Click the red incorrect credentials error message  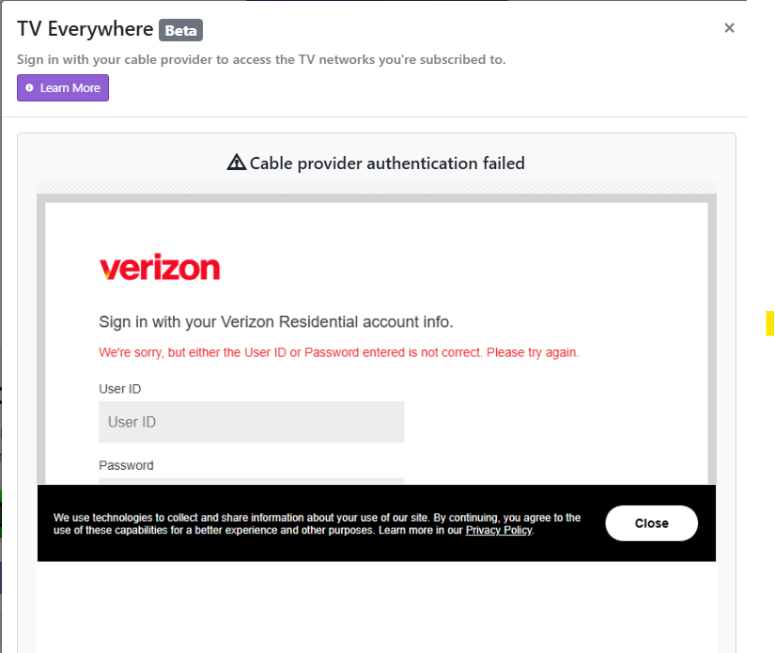click(x=338, y=352)
